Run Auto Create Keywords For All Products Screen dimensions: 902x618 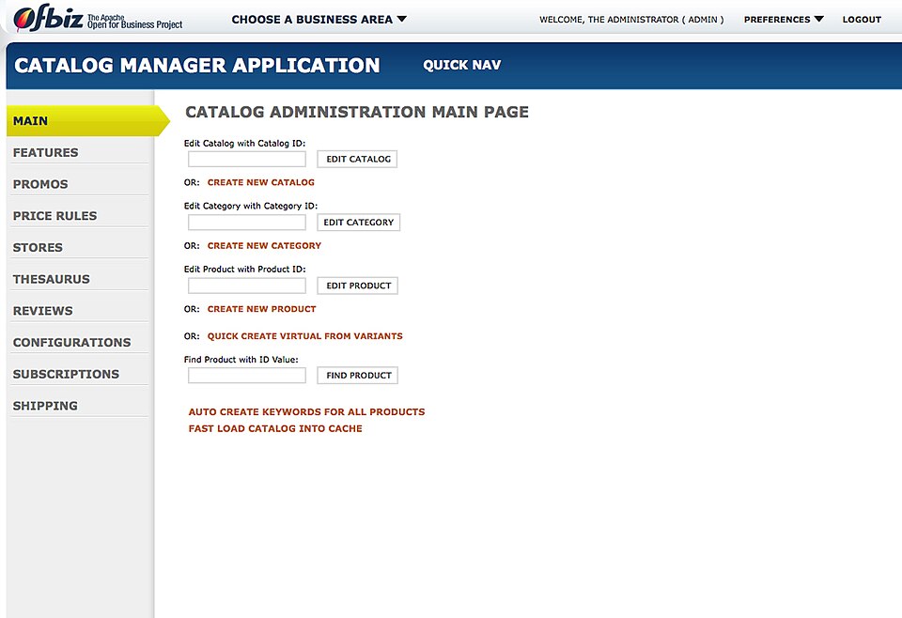[x=306, y=411]
